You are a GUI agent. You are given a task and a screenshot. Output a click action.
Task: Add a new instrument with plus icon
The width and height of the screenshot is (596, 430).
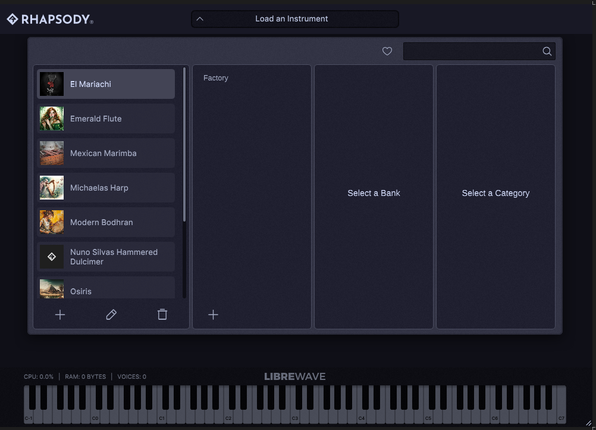[x=60, y=314]
